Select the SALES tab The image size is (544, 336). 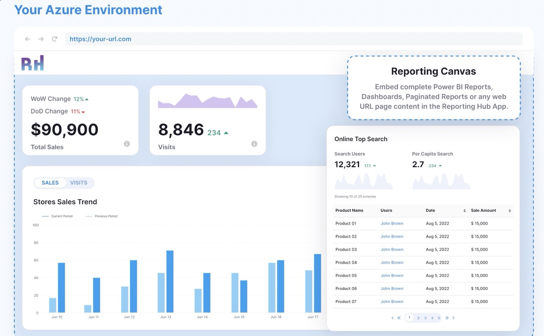click(50, 183)
